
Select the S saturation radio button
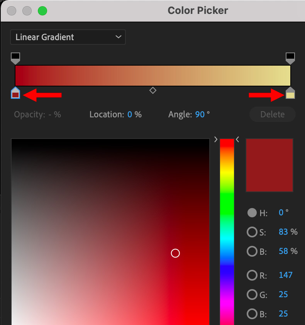252,232
